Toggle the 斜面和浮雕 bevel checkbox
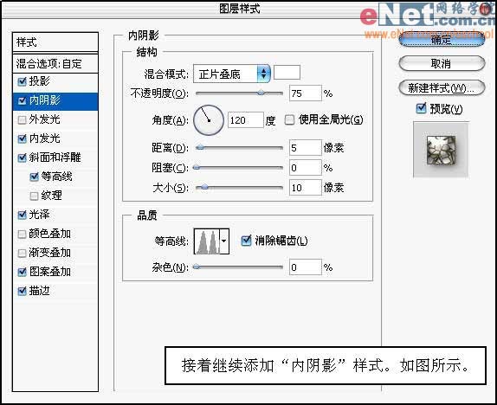This screenshot has height=405, width=497. coord(22,157)
